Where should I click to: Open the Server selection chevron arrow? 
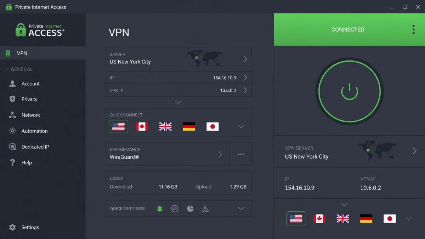(x=245, y=59)
